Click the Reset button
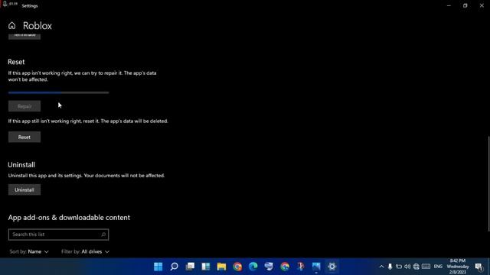The width and height of the screenshot is (490, 275). [x=24, y=137]
